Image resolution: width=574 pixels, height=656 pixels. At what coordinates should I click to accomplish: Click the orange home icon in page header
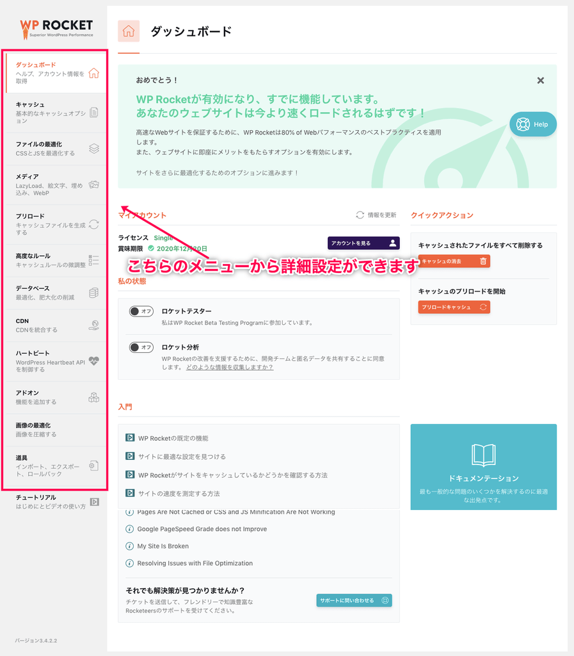click(129, 31)
